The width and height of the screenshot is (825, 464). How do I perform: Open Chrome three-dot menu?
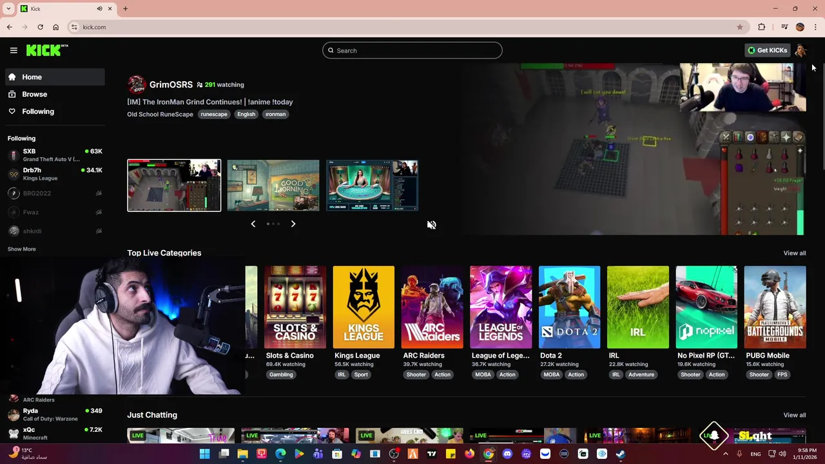[815, 27]
